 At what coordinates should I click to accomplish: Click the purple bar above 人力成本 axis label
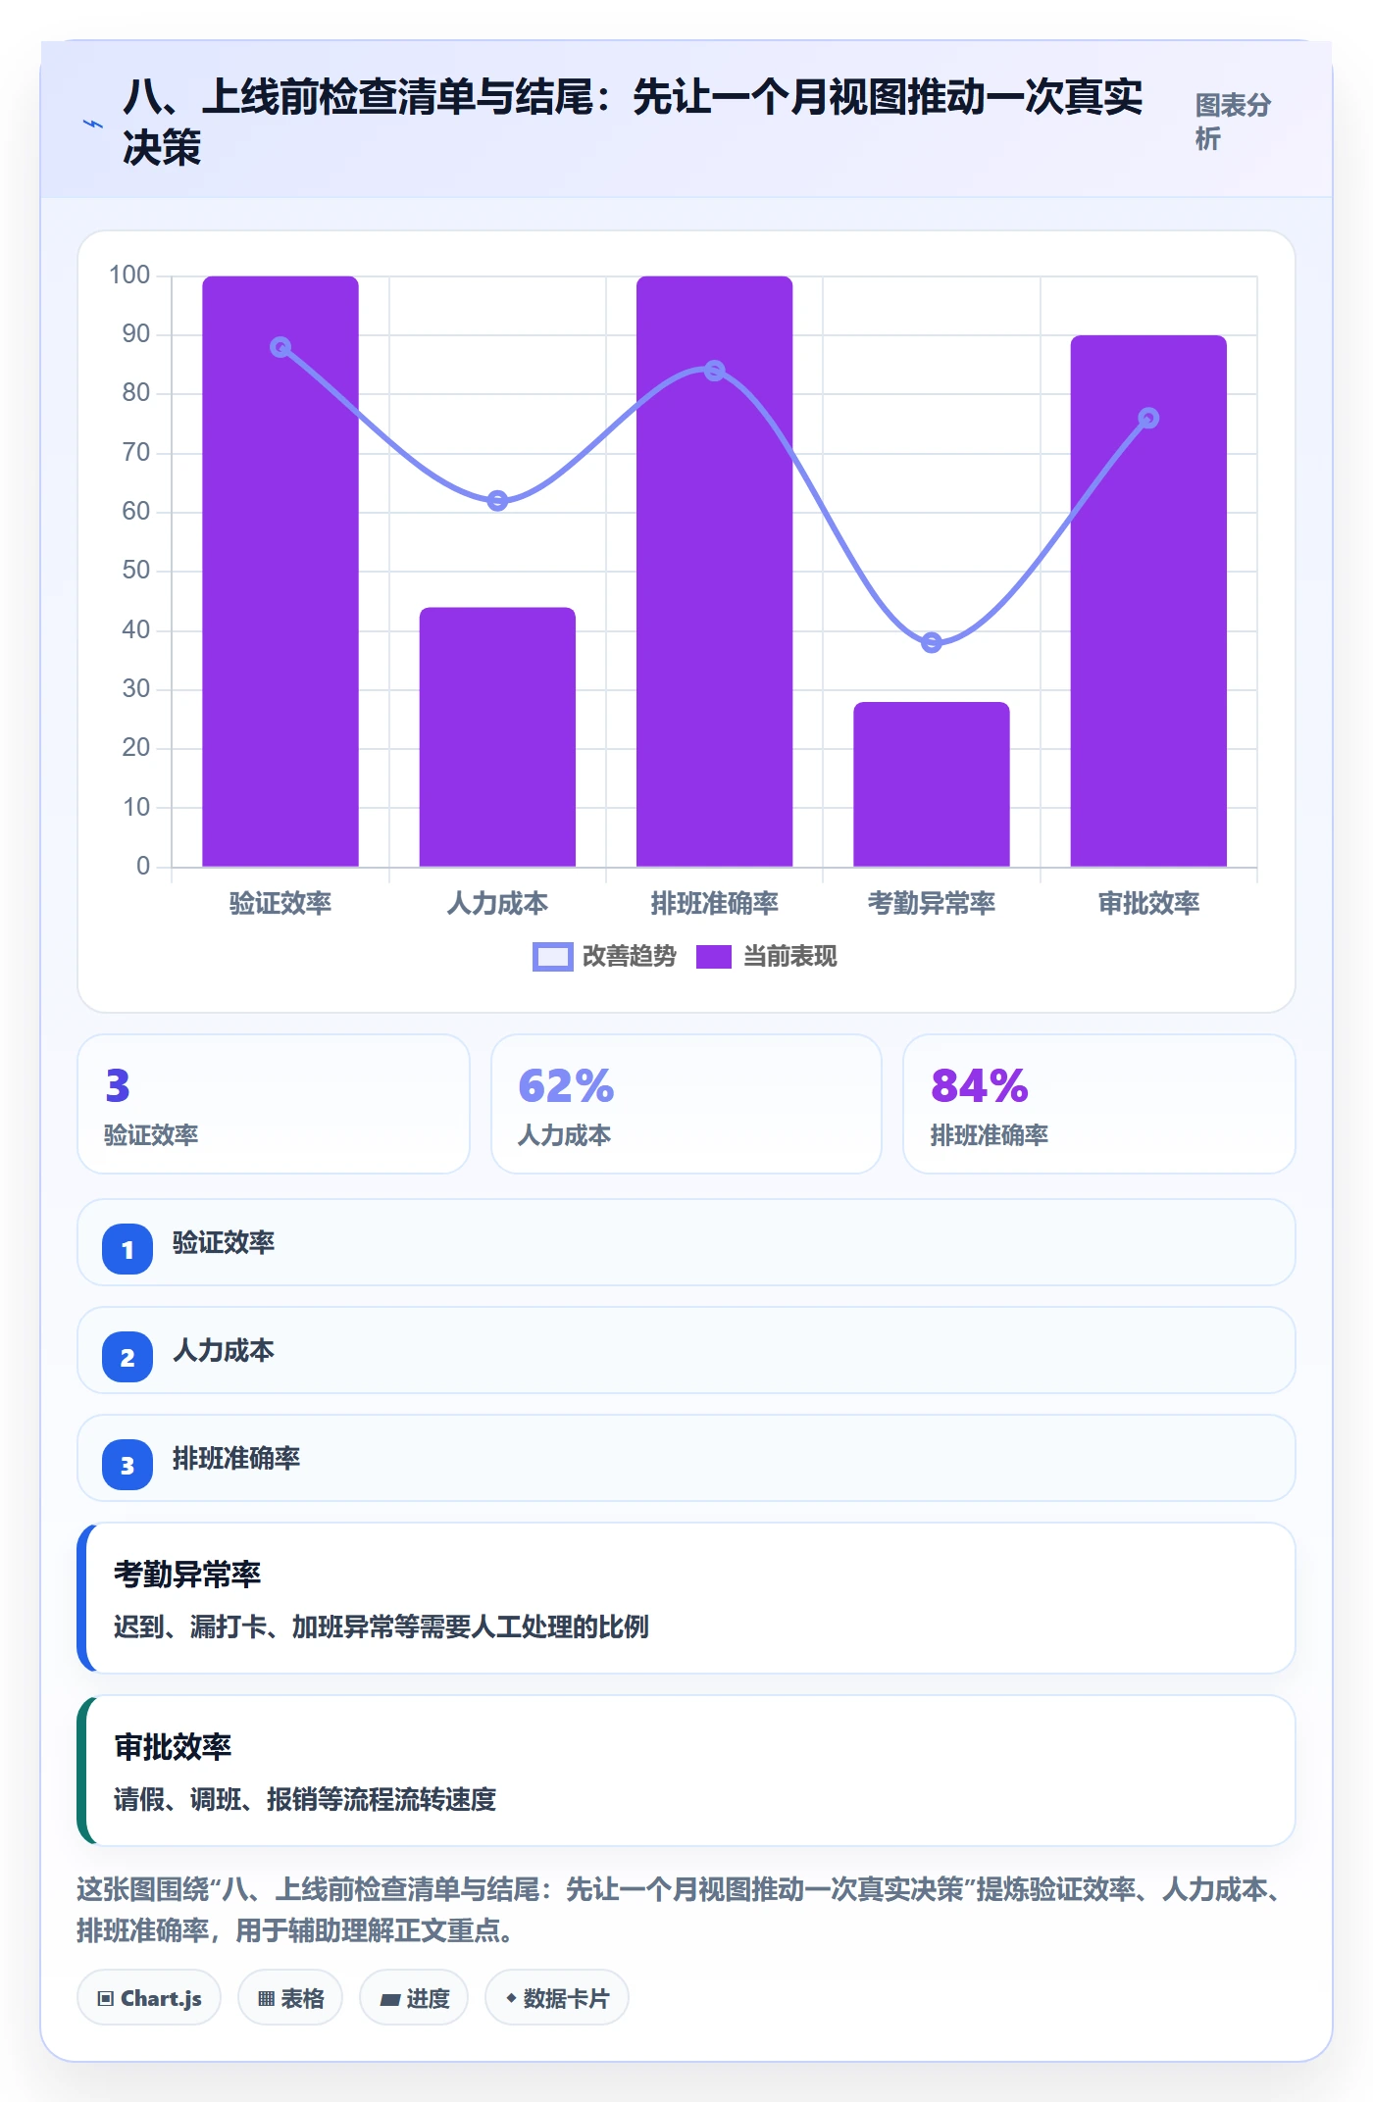(497, 737)
